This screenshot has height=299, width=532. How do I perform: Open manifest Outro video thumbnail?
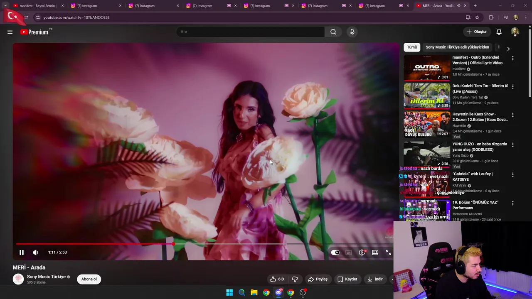click(427, 68)
